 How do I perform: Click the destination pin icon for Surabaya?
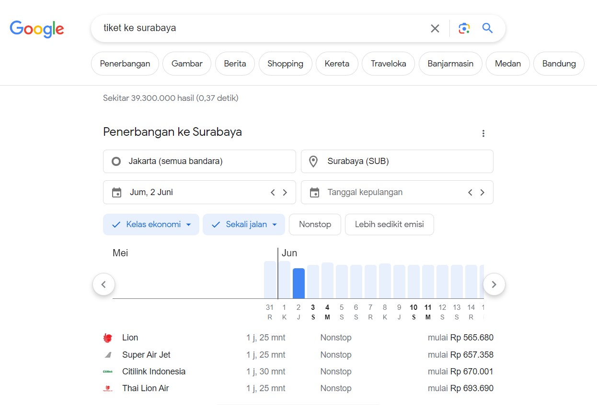(313, 161)
